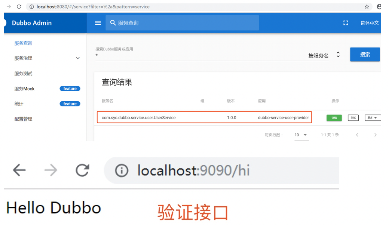Open the 配置管理 sidebar item
Viewport: 389px width, 225px height.
[23, 119]
